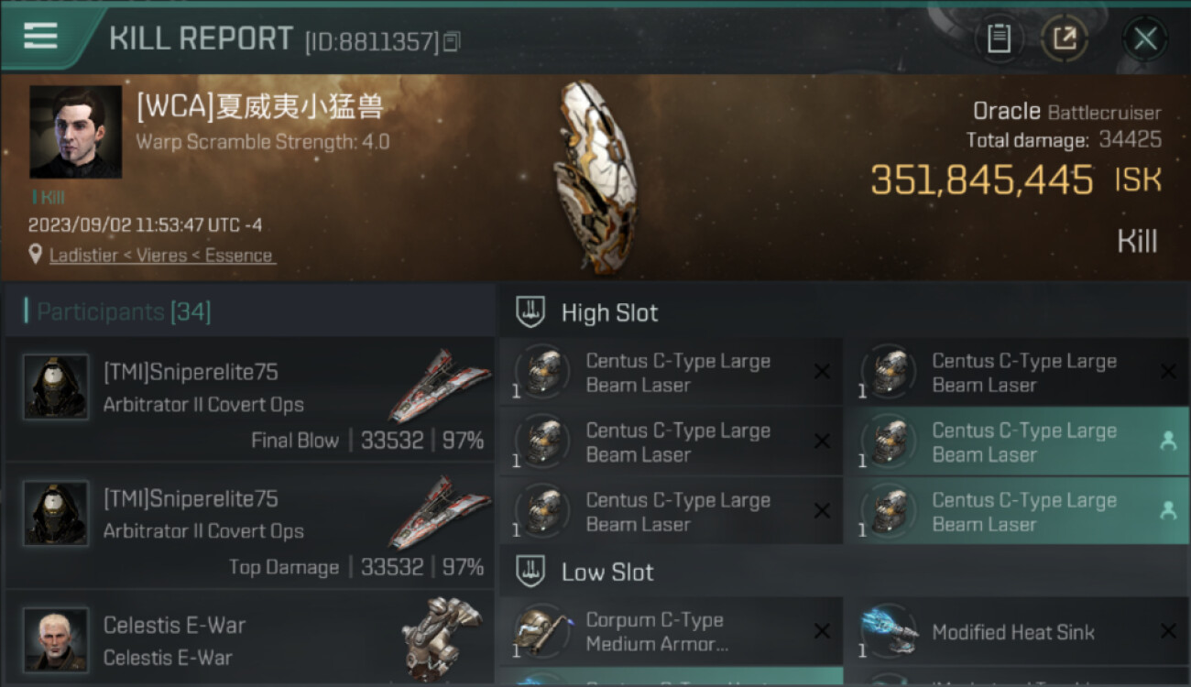Viewport: 1191px width, 687px height.
Task: Select Corpum C-Type Medium Armor module
Action: (x=672, y=631)
